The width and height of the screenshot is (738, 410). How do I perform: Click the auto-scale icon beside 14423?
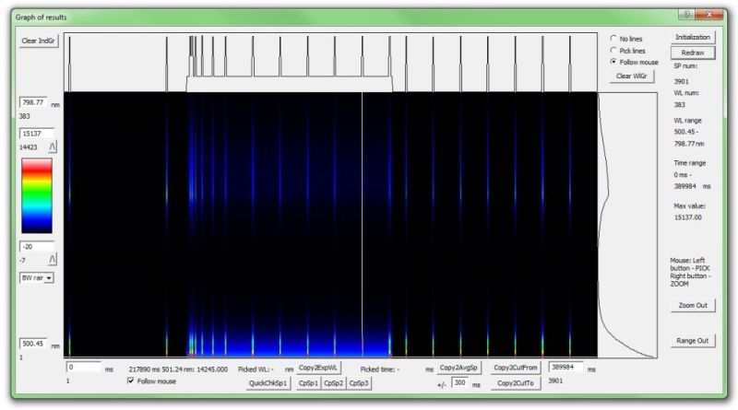53,147
